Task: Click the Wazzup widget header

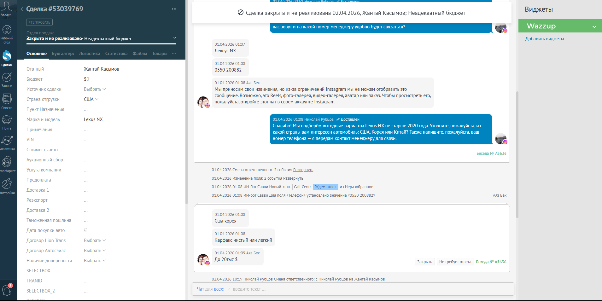Action: coord(560,26)
